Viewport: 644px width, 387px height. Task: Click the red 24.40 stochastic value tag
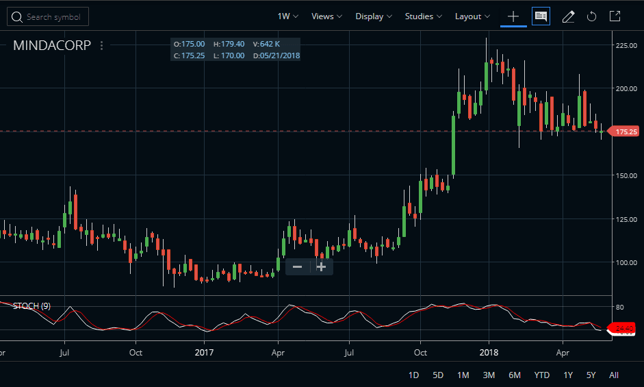pyautogui.click(x=622, y=328)
